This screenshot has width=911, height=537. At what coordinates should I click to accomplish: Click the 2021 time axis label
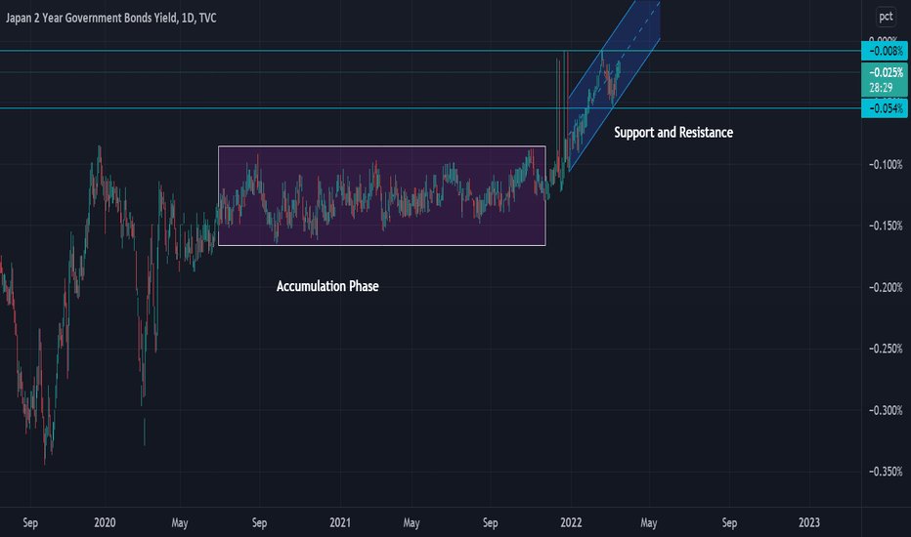click(340, 522)
